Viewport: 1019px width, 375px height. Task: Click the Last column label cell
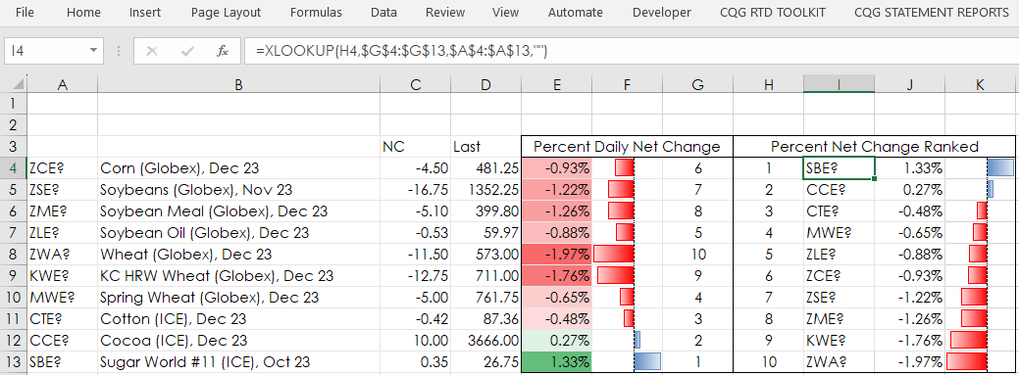pyautogui.click(x=485, y=147)
